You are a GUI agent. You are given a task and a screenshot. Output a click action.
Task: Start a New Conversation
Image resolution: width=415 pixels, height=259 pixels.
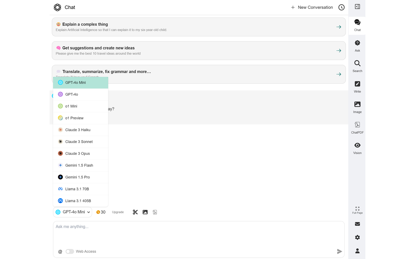coord(311,7)
